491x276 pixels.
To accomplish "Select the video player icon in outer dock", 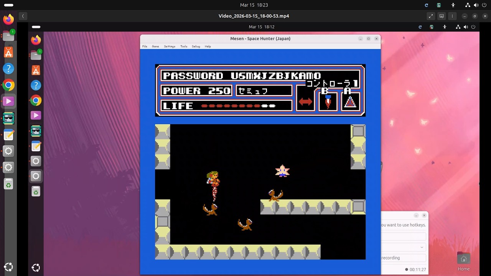I will click(x=8, y=102).
